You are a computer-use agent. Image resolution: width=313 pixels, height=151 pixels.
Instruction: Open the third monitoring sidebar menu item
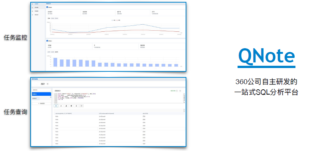pos(38,11)
